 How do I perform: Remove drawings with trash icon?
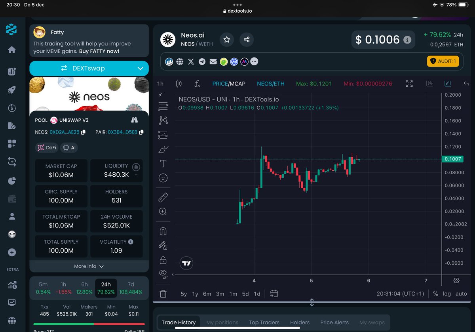[163, 294]
